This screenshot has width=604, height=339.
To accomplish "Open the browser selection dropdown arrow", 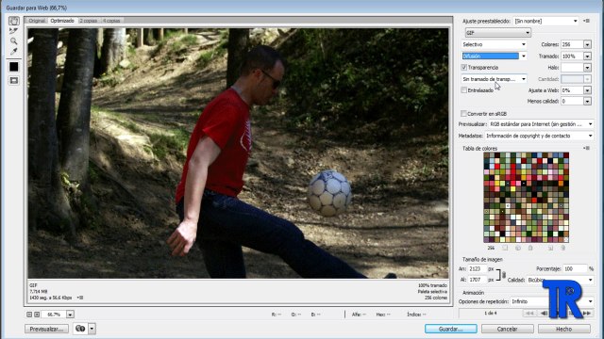I will pos(92,329).
